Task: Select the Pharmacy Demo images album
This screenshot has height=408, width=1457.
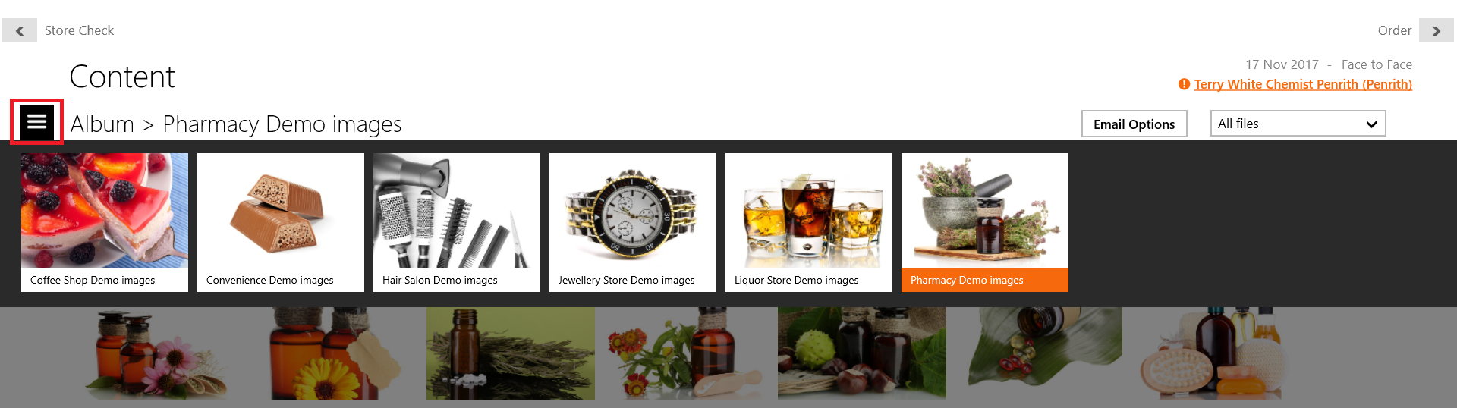Action: pos(985,222)
